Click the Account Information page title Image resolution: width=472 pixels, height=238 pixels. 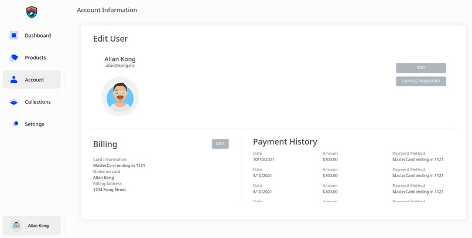coord(107,10)
